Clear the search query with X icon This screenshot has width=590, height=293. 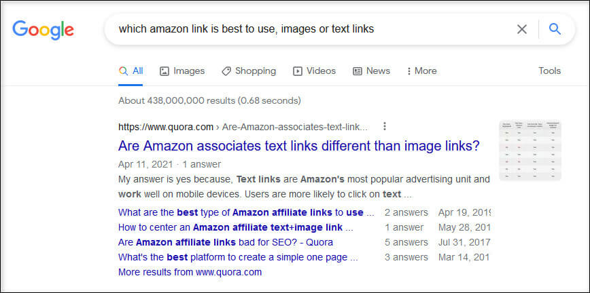coord(521,29)
